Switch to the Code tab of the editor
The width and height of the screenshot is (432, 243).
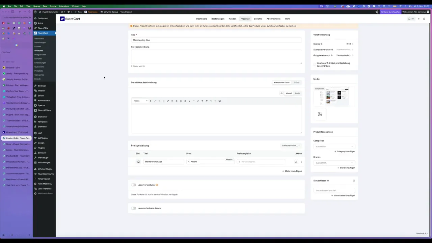point(297,93)
